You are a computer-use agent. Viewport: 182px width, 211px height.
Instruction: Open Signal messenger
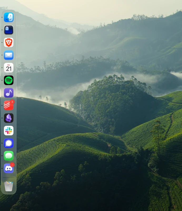tap(9, 143)
